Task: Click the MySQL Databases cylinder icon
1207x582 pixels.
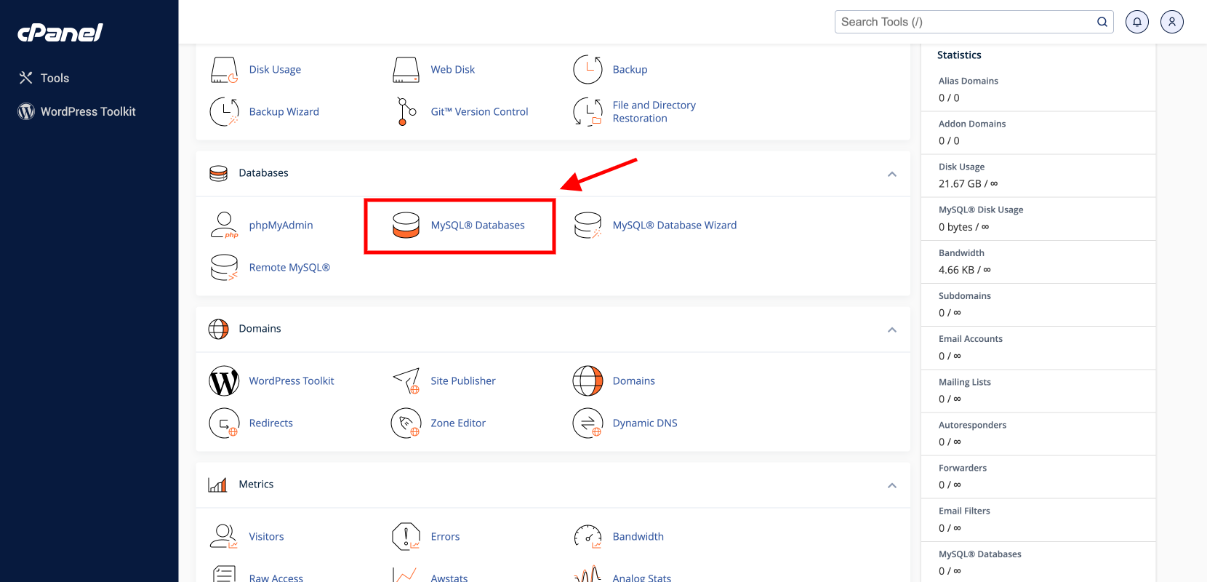Action: point(406,226)
